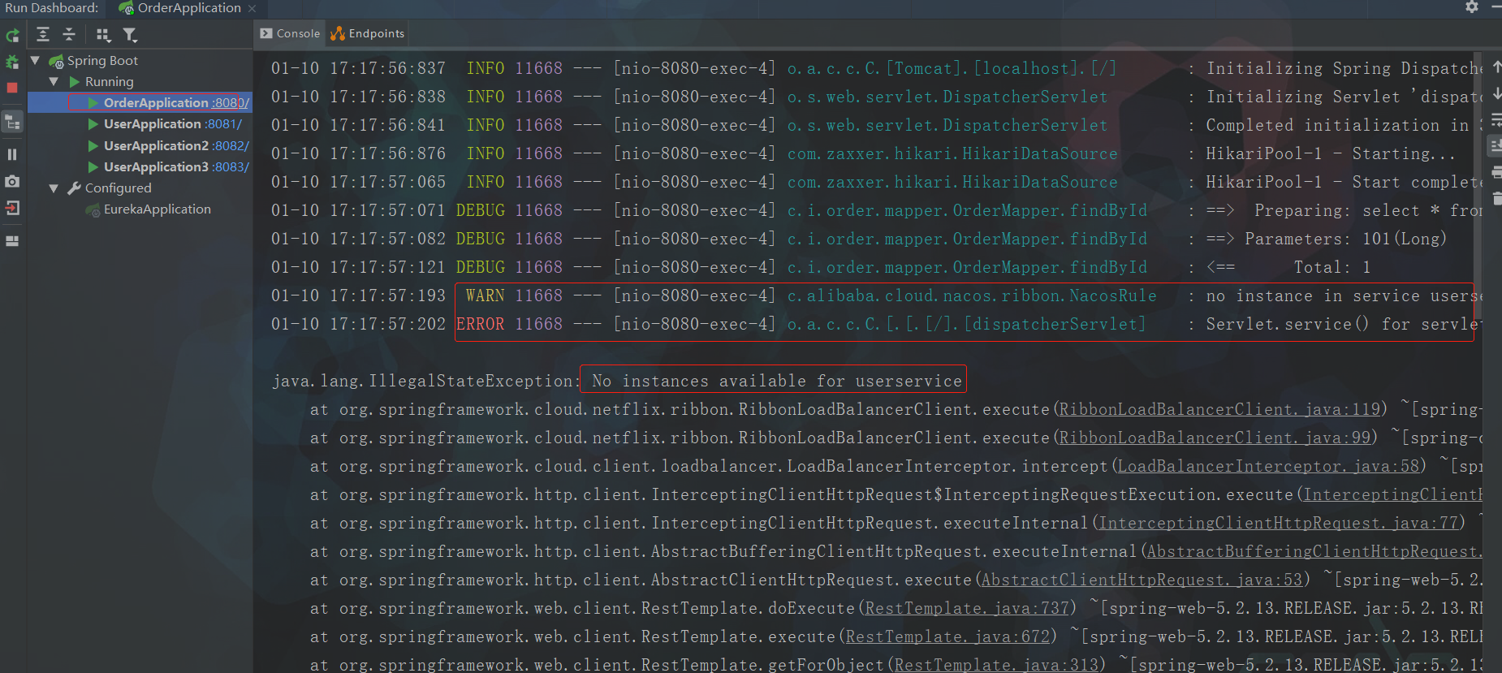Viewport: 1502px width, 673px height.
Task: Click the 'HikariPool-1 - Starting...' log message
Action: tap(1331, 153)
